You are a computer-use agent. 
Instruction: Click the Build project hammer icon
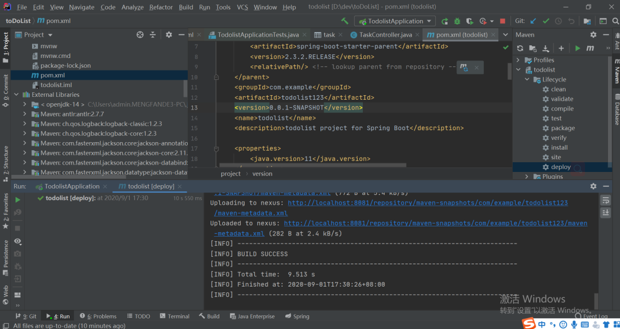click(x=344, y=21)
